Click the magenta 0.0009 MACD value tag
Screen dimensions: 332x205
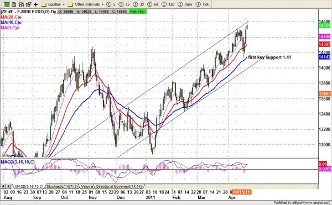tap(325, 169)
